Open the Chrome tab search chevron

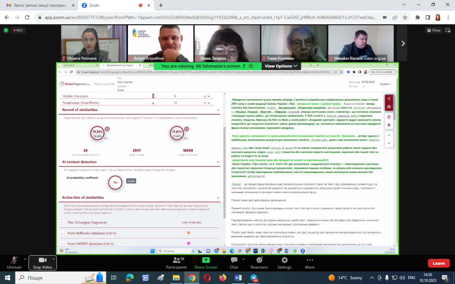click(x=404, y=5)
